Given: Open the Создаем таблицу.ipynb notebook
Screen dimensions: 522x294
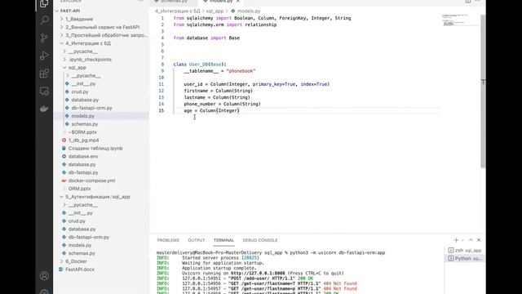Looking at the screenshot, I should click(95, 149).
